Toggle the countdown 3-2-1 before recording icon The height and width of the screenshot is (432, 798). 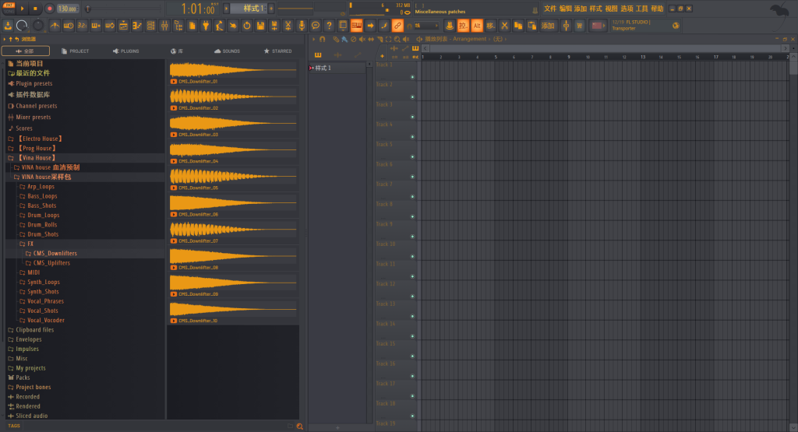[x=82, y=26]
